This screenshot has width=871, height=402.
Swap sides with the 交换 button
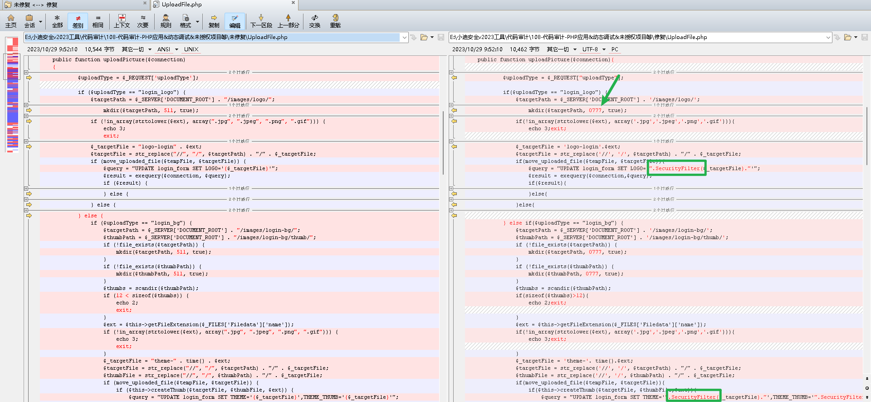[314, 21]
